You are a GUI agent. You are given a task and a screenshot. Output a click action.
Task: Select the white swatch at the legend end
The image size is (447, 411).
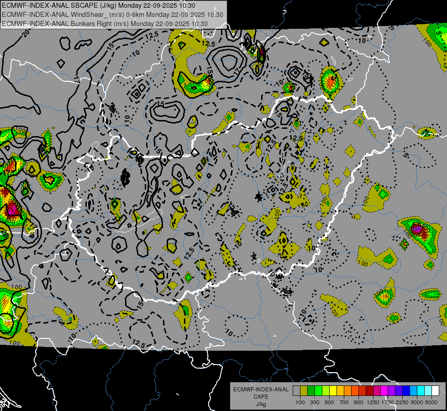pyautogui.click(x=435, y=390)
